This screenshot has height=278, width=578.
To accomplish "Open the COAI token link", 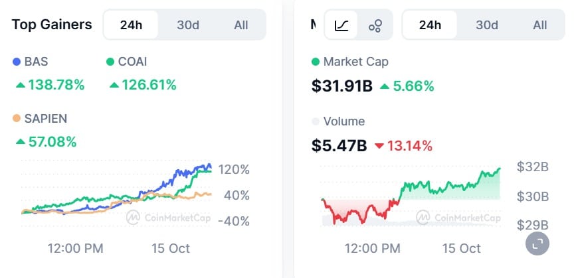I will pos(132,62).
